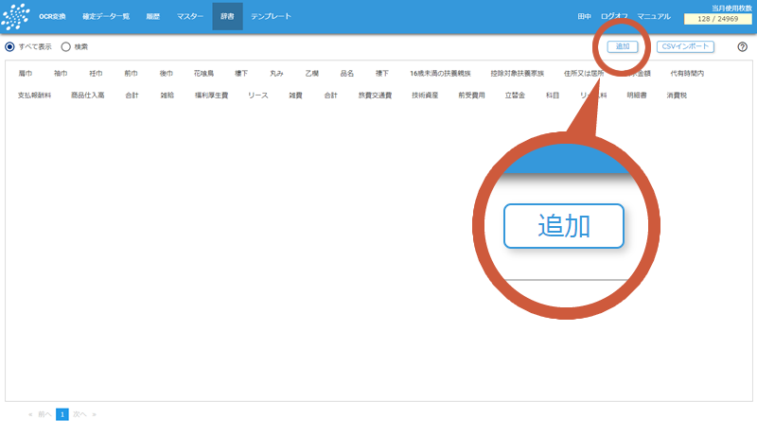
Task: Go to the マスター tab
Action: 189,17
